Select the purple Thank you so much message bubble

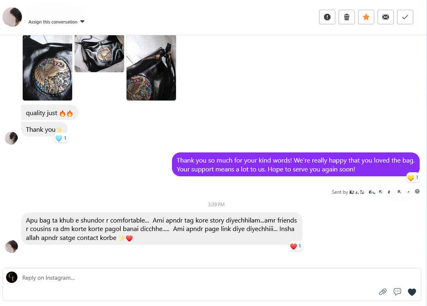[x=296, y=165]
